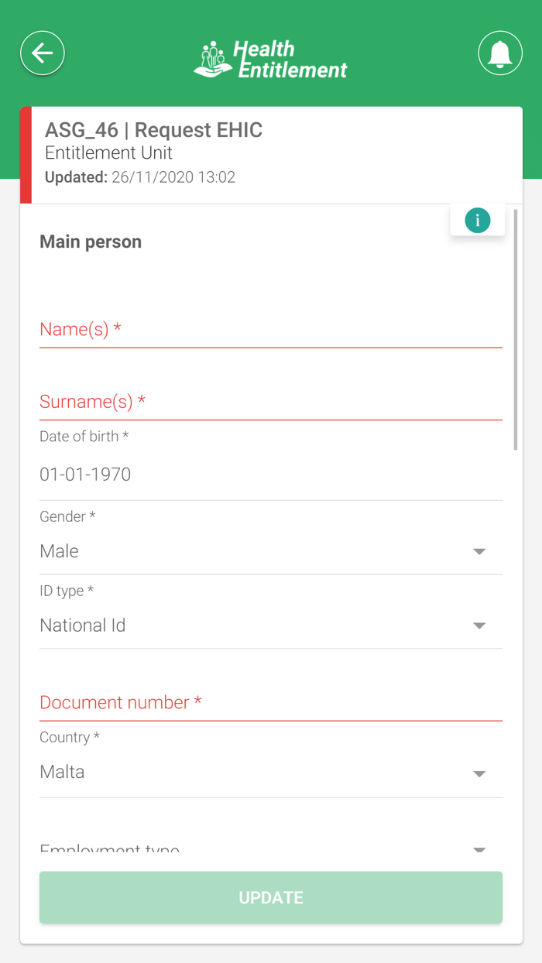Tap the Health Entitlement logo
542x963 pixels.
point(271,60)
